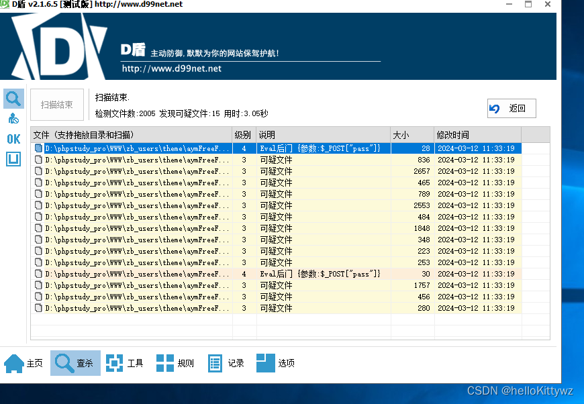
Task: Switch to the 查杀 tab
Action: [75, 363]
